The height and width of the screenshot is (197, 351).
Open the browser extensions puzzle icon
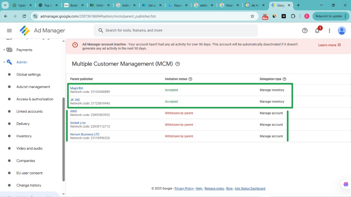[x=293, y=16]
